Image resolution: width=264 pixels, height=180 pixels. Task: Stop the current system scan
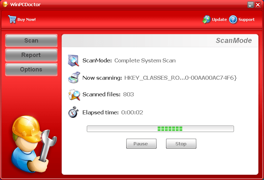[181, 144]
